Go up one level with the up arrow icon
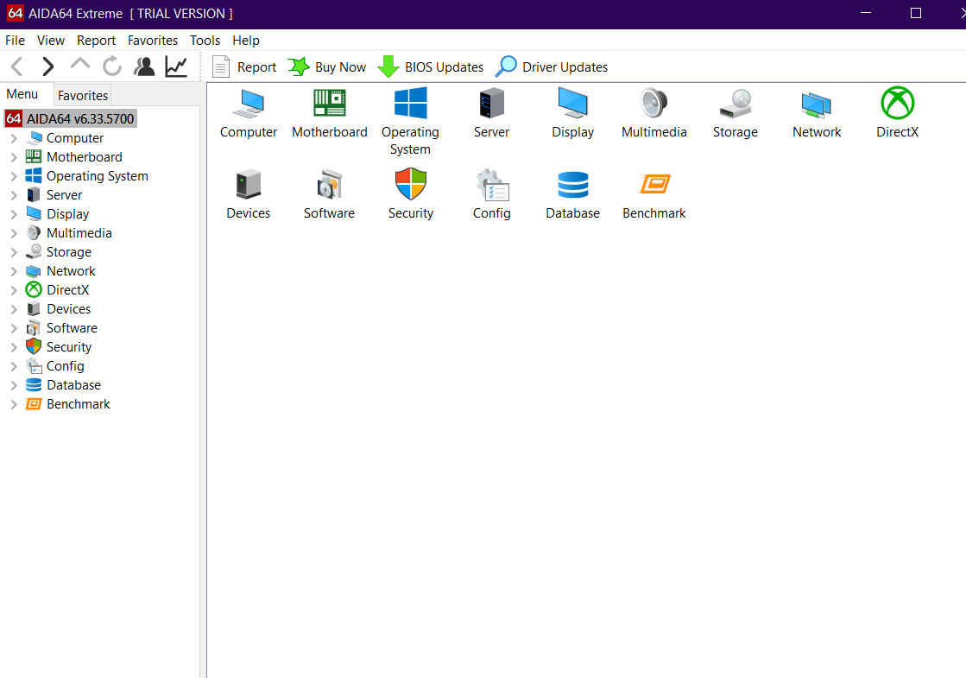Screen dimensions: 966x678 tap(80, 64)
